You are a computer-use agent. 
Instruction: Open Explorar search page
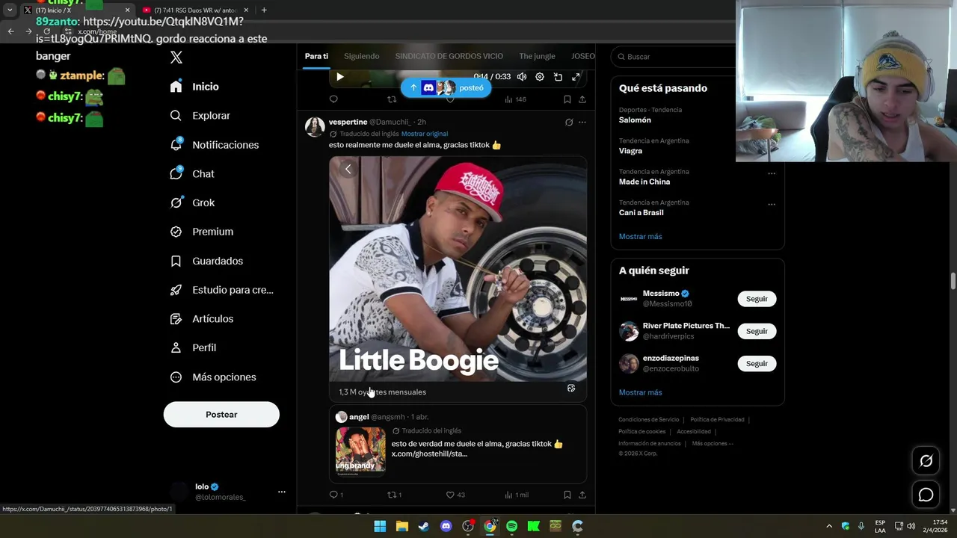[x=200, y=116]
